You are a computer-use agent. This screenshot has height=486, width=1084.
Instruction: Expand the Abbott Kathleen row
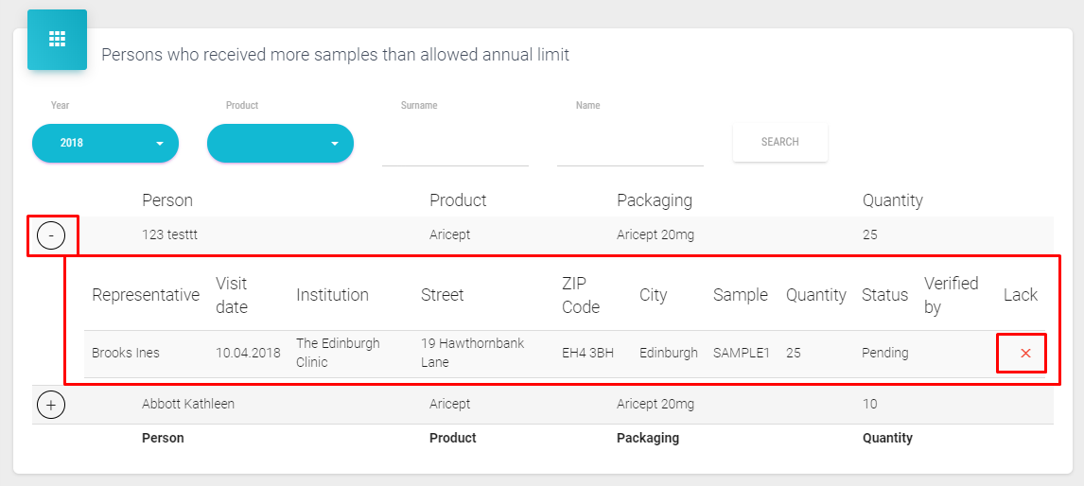51,405
